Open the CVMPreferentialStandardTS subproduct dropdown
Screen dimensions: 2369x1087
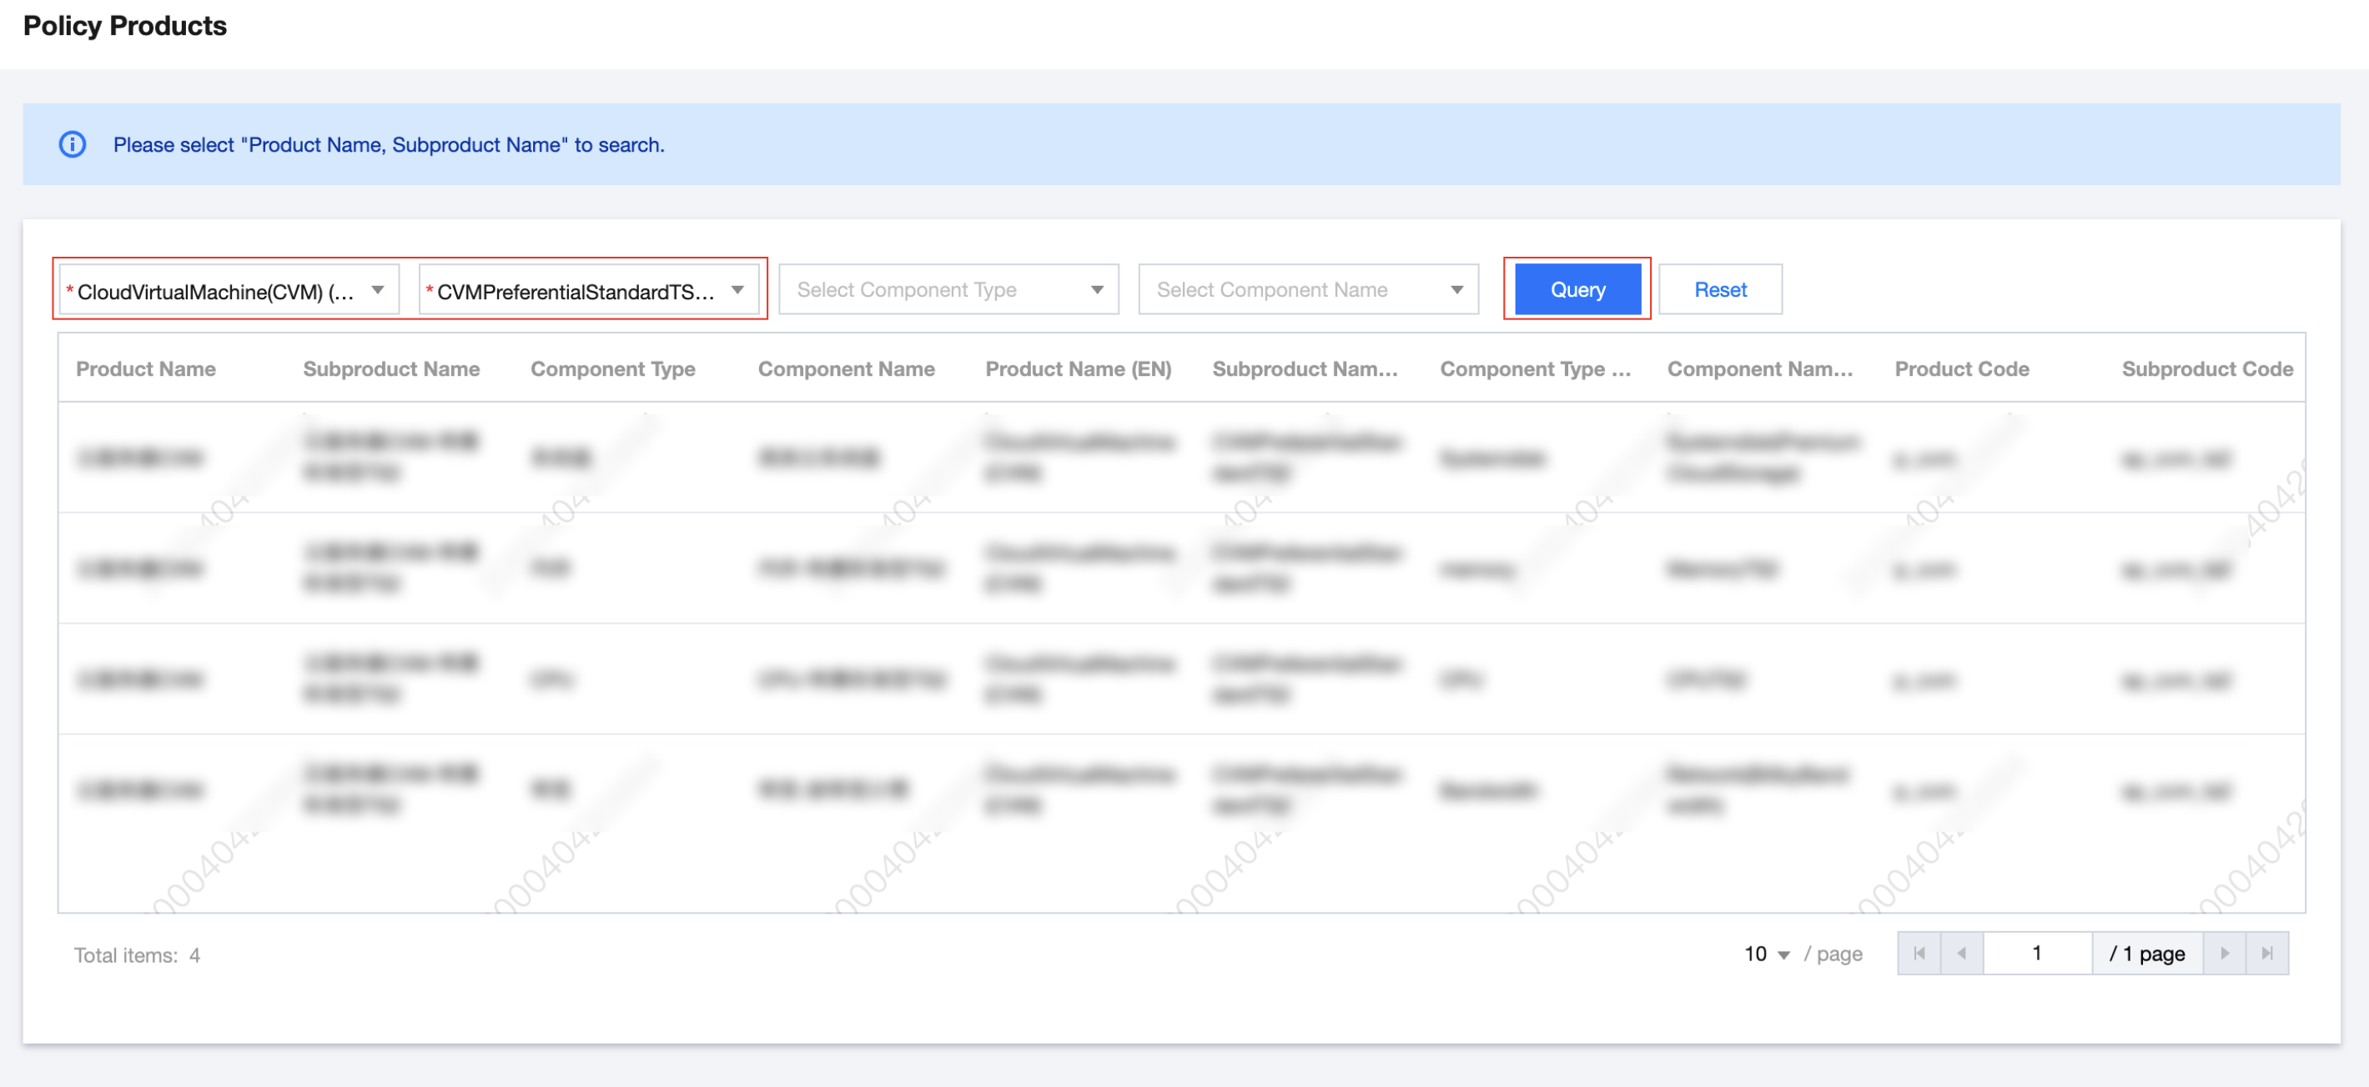click(587, 290)
